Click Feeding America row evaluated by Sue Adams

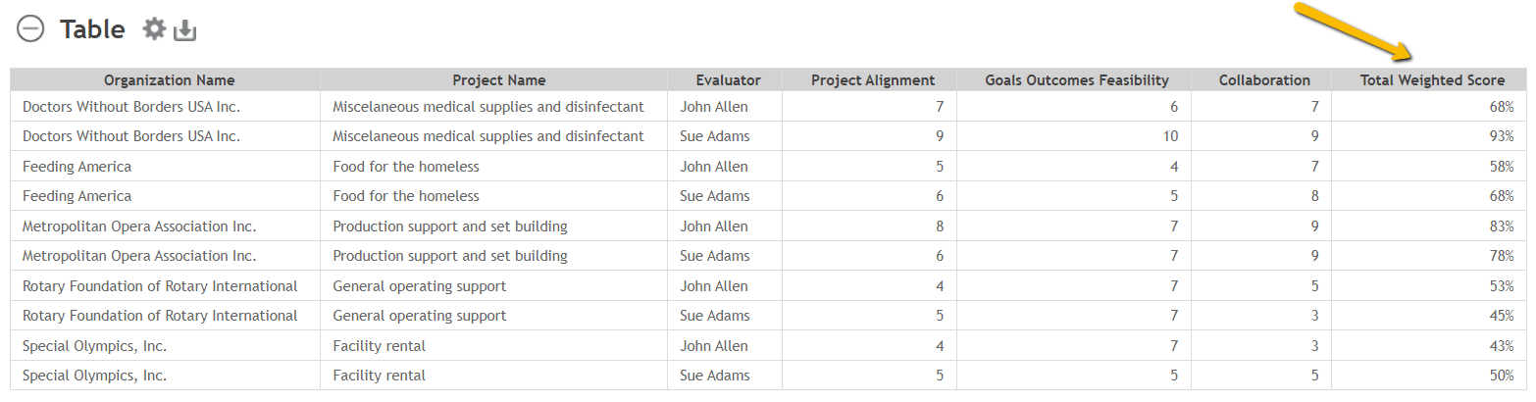(768, 196)
